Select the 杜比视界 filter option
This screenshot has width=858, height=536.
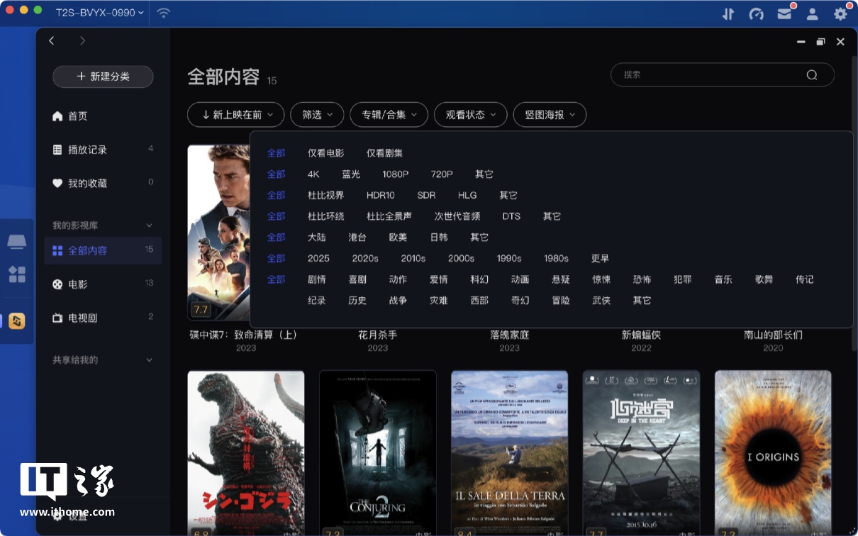pyautogui.click(x=325, y=196)
